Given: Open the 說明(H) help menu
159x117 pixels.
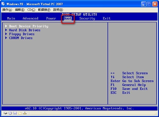Looking at the screenshot, I should 58,10.
